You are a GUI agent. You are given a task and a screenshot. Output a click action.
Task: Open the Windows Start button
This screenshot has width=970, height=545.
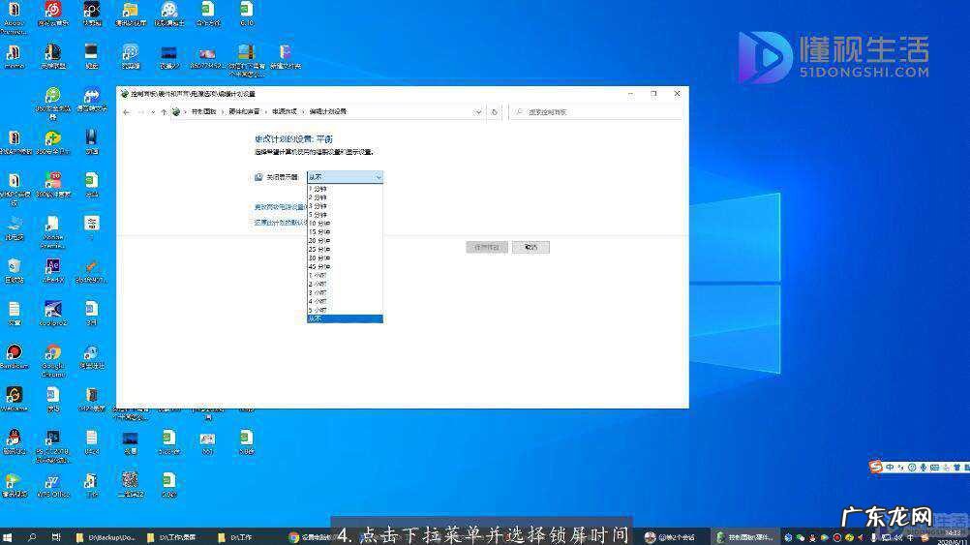coord(9,536)
